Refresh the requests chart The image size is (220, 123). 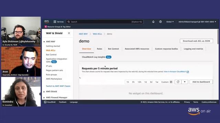coord(178,82)
